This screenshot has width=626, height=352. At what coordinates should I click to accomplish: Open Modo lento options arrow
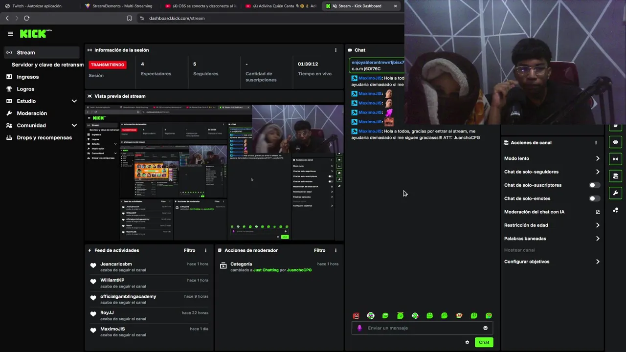click(x=598, y=158)
